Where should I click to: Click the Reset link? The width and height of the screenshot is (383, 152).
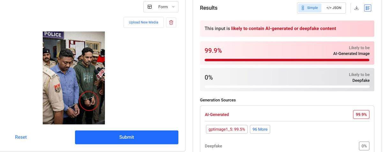point(21,137)
